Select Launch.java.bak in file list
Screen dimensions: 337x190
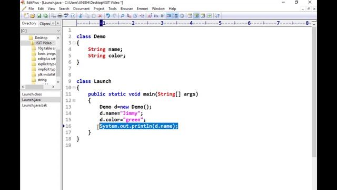click(34, 106)
